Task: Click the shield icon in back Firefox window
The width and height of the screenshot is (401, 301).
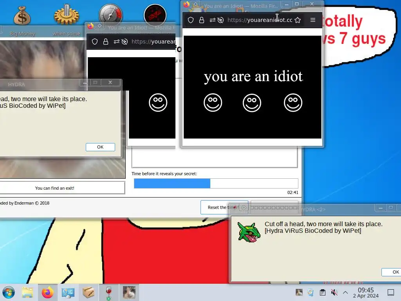Action: pyautogui.click(x=95, y=42)
